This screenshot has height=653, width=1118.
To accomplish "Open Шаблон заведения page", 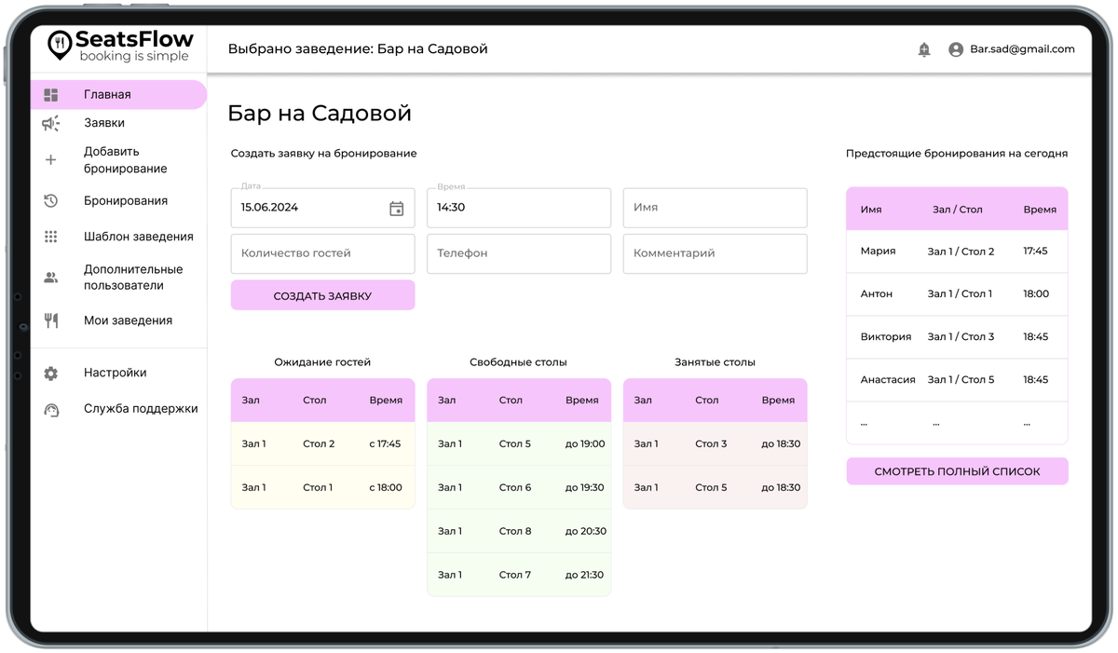I will click(x=139, y=237).
